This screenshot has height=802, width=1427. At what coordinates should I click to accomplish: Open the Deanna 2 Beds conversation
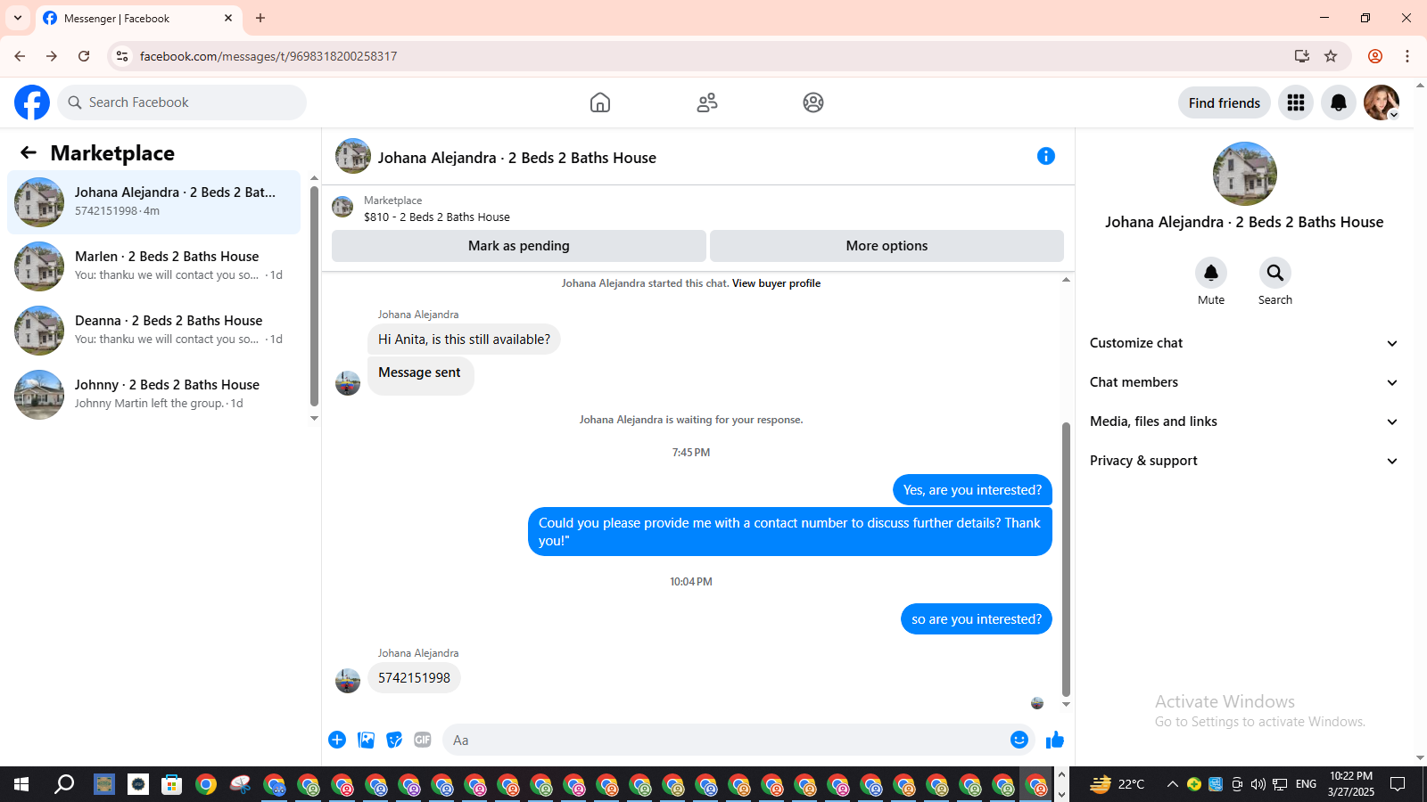154,331
